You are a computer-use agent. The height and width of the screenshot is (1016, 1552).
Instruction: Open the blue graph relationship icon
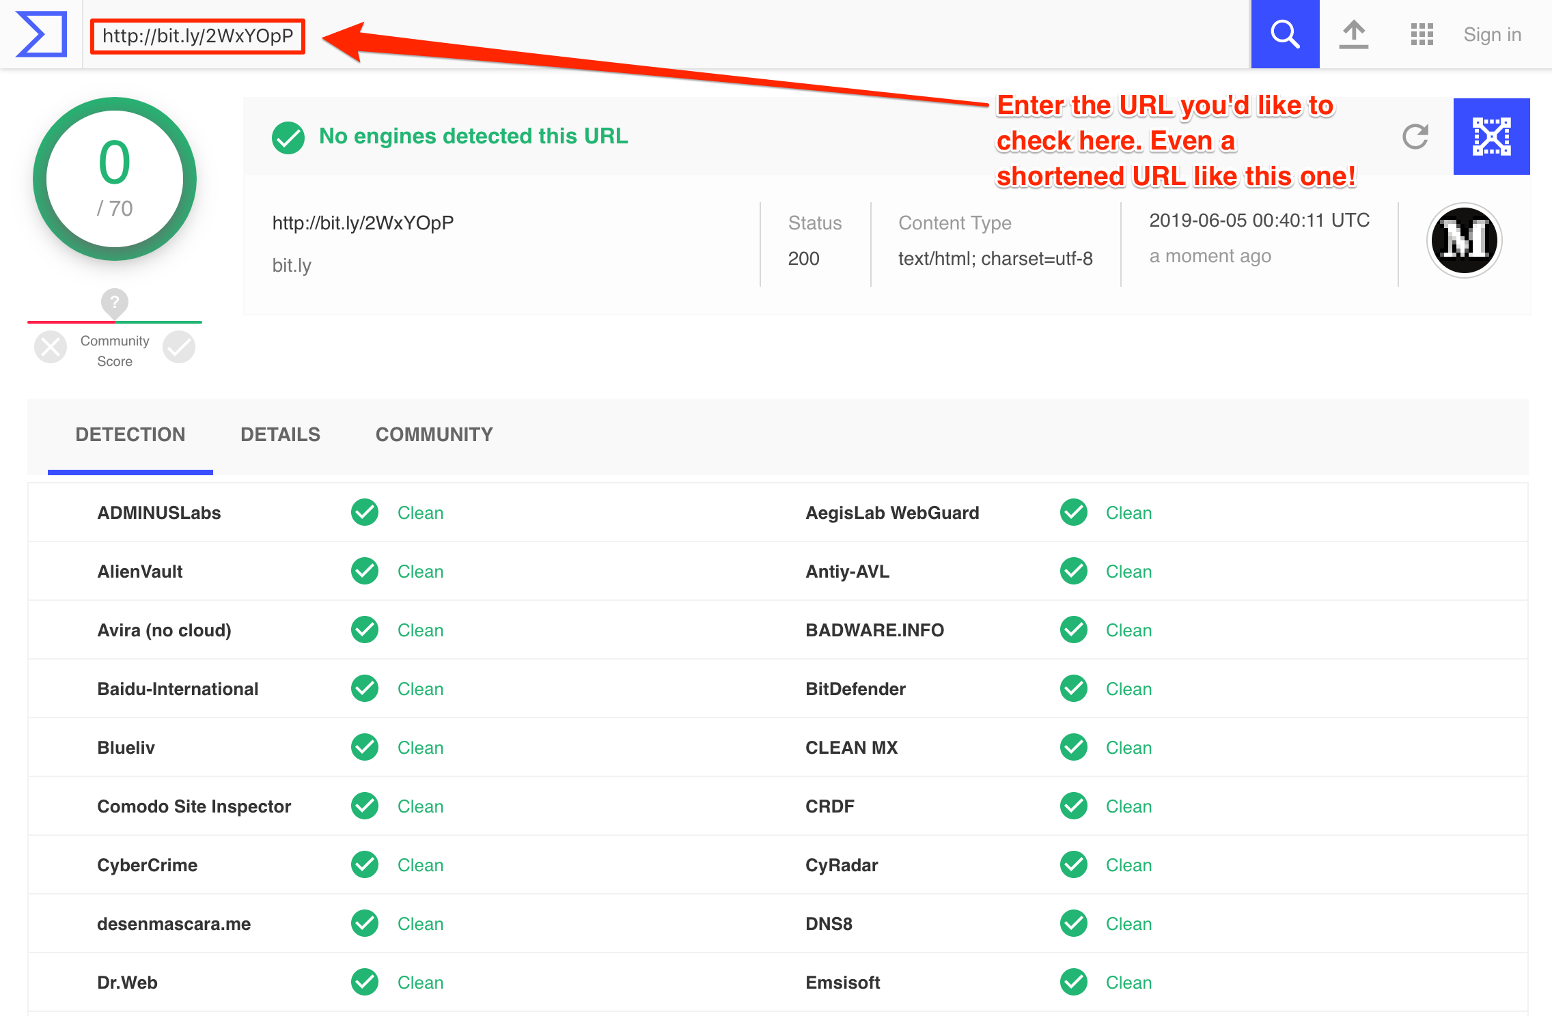coord(1491,137)
